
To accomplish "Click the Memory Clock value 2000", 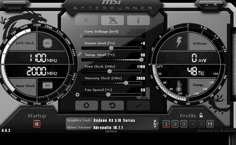I will [x=141, y=78].
